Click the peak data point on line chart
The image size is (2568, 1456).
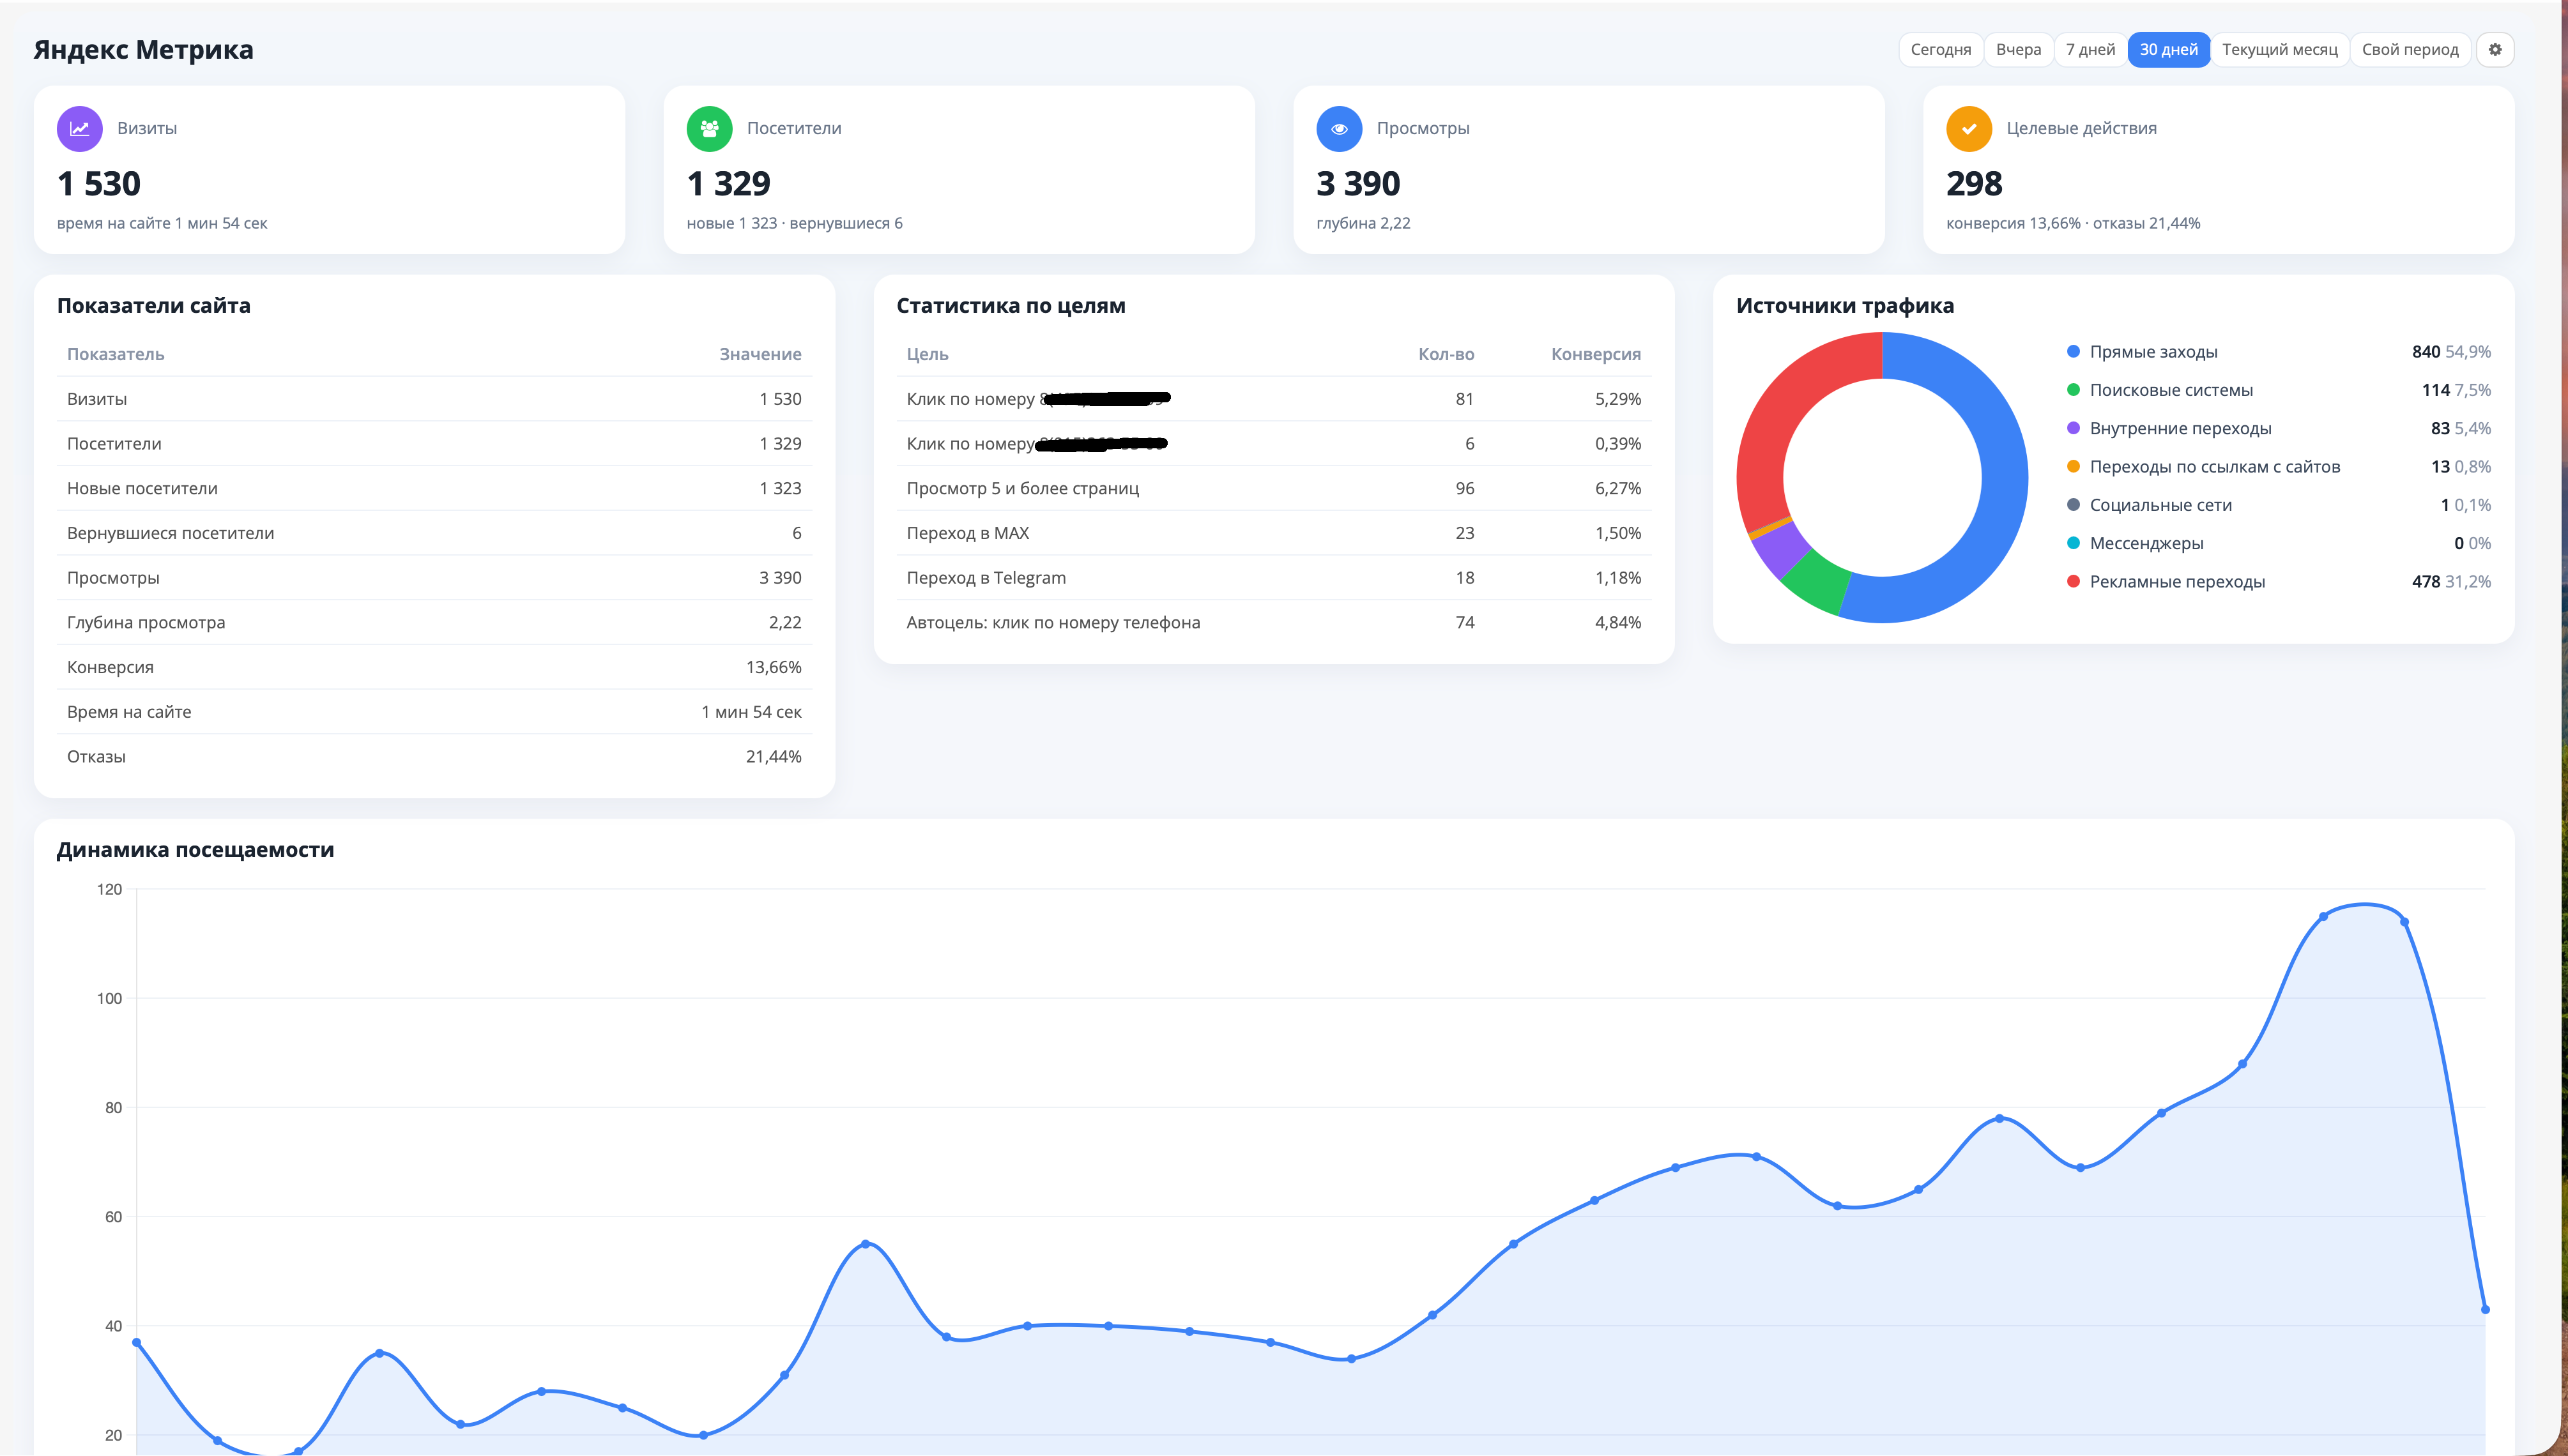[2323, 916]
